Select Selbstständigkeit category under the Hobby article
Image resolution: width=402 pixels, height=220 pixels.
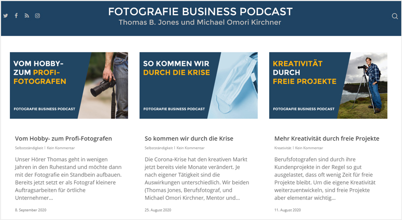29,148
